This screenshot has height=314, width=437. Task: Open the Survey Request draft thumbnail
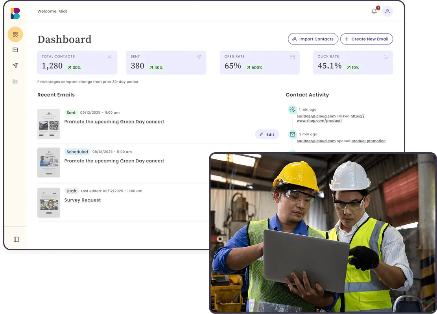tap(48, 202)
